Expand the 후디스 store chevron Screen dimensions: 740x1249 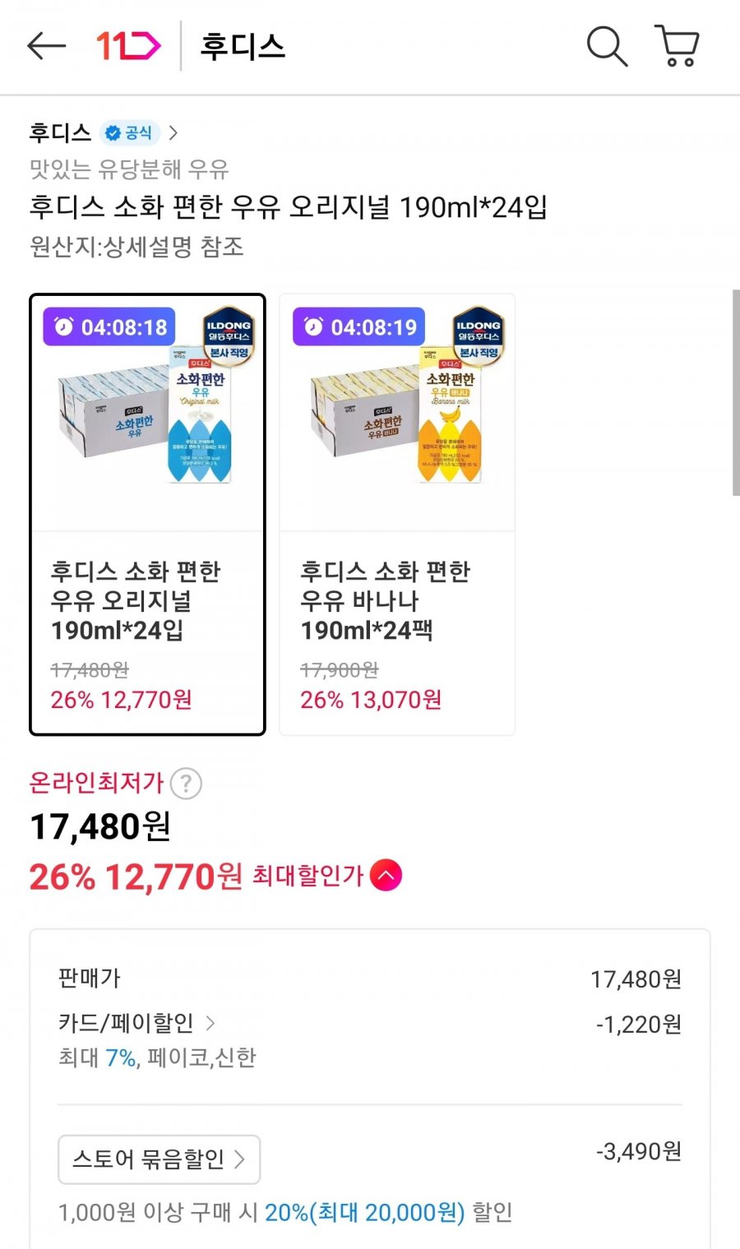pos(173,133)
